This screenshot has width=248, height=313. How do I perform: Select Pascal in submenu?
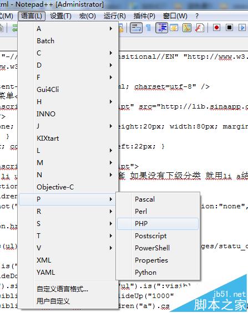pyautogui.click(x=158, y=199)
